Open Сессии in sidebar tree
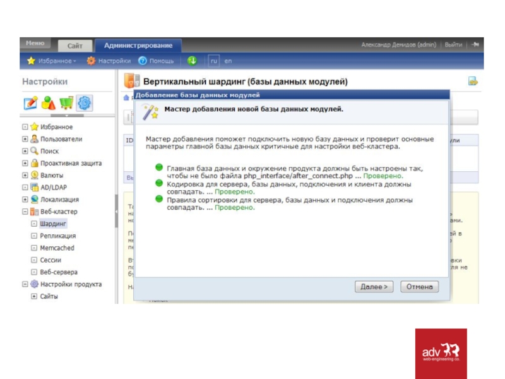The width and height of the screenshot is (505, 379). (x=50, y=260)
